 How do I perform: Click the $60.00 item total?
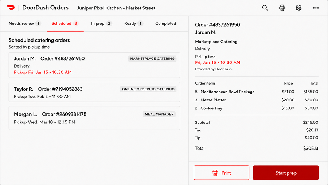point(312,100)
